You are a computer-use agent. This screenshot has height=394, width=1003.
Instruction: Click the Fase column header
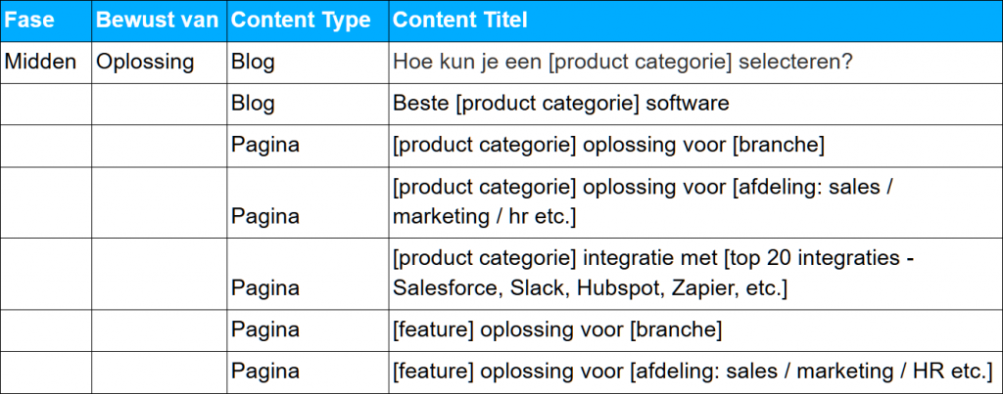pyautogui.click(x=46, y=21)
